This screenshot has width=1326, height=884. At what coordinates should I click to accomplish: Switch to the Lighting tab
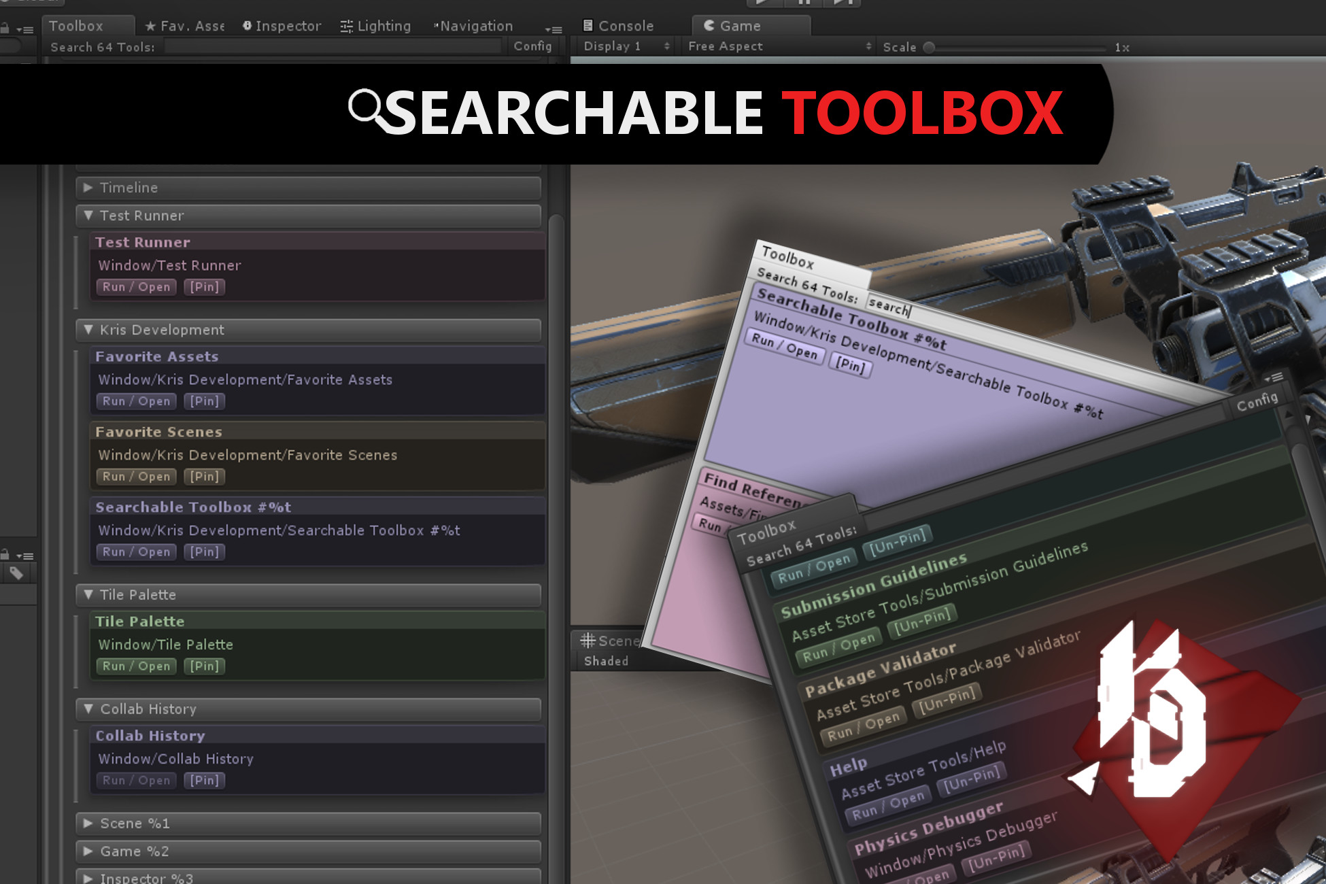(375, 26)
